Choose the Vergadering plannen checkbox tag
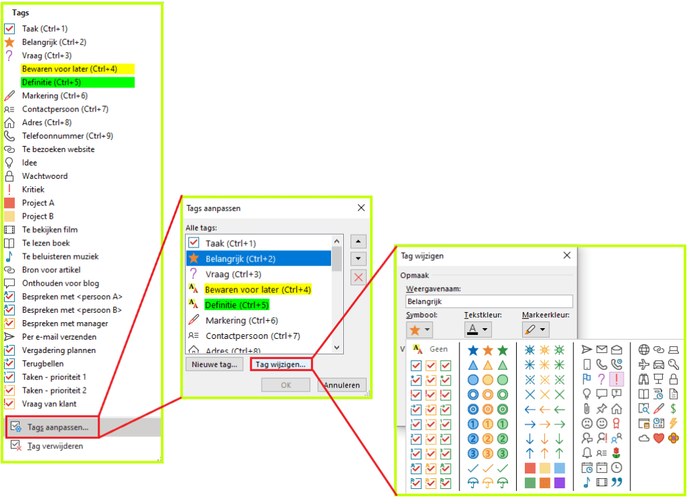Viewport: 689px width, 499px height. [59, 350]
